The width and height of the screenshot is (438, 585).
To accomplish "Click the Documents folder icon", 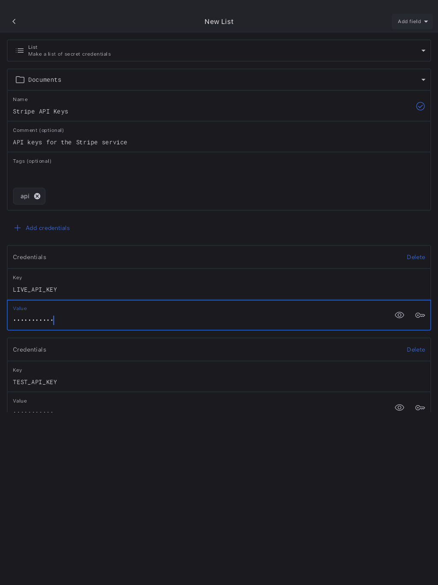I will click(x=20, y=80).
